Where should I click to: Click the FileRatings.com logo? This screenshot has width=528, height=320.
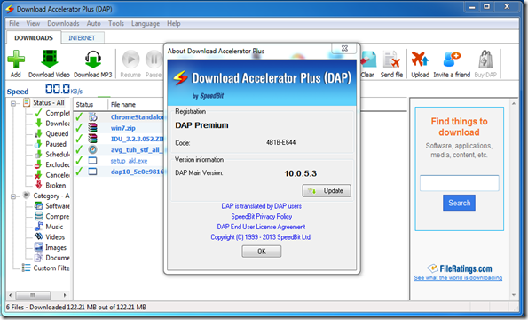click(x=460, y=268)
